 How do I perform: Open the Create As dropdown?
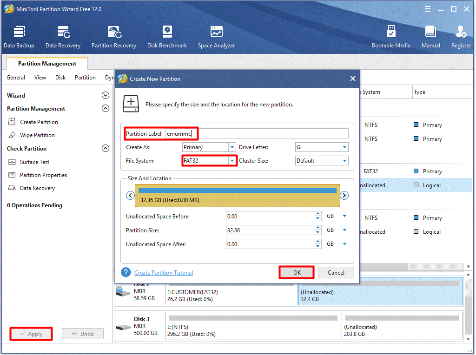pos(232,147)
